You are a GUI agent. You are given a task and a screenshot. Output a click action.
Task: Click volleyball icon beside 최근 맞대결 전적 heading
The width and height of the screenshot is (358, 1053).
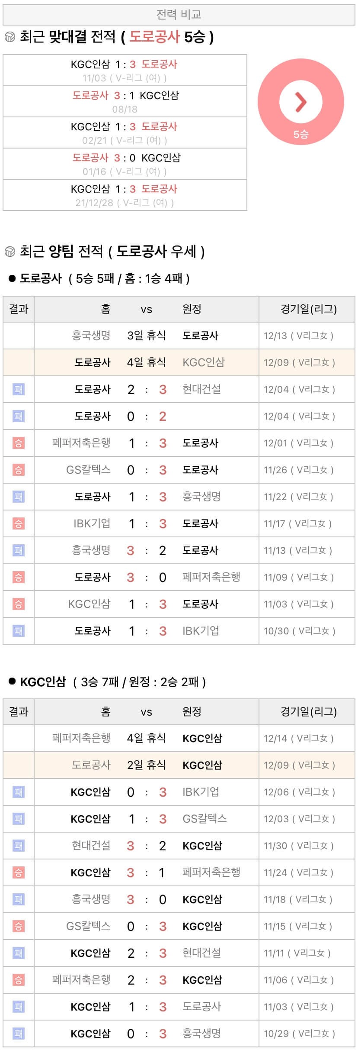[x=10, y=37]
